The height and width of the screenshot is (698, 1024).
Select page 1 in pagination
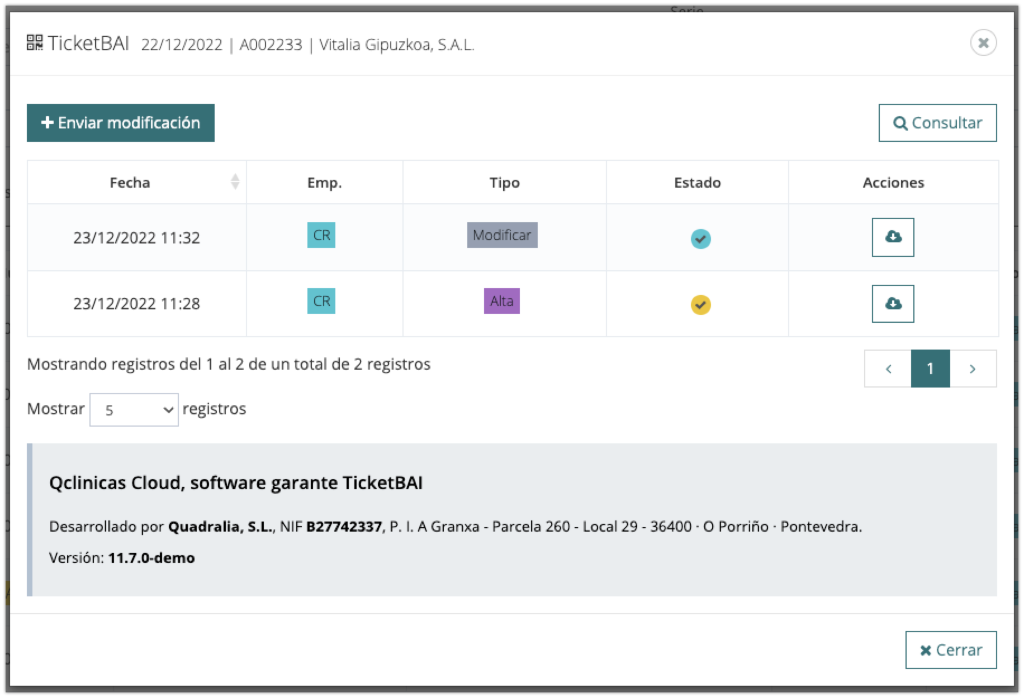[x=930, y=369]
